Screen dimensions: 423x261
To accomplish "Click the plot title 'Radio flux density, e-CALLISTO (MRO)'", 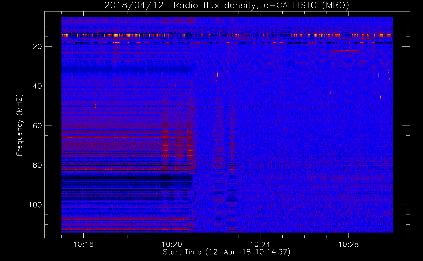I will click(x=261, y=5).
